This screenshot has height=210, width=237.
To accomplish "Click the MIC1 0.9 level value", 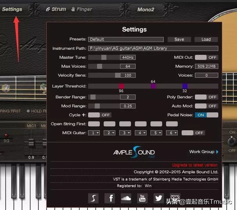I will 31,157.
